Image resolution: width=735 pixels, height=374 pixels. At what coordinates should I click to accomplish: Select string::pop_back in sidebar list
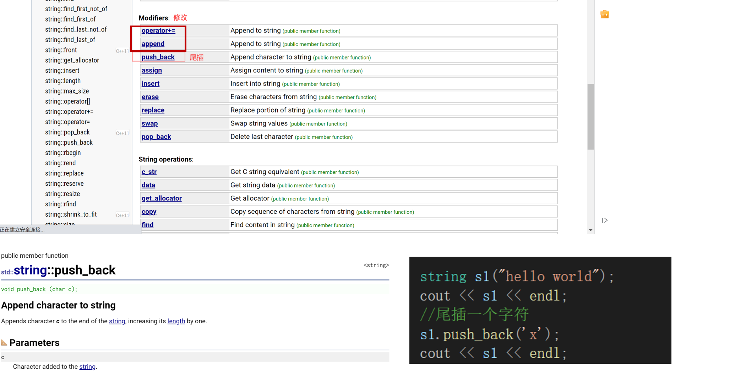coord(67,132)
